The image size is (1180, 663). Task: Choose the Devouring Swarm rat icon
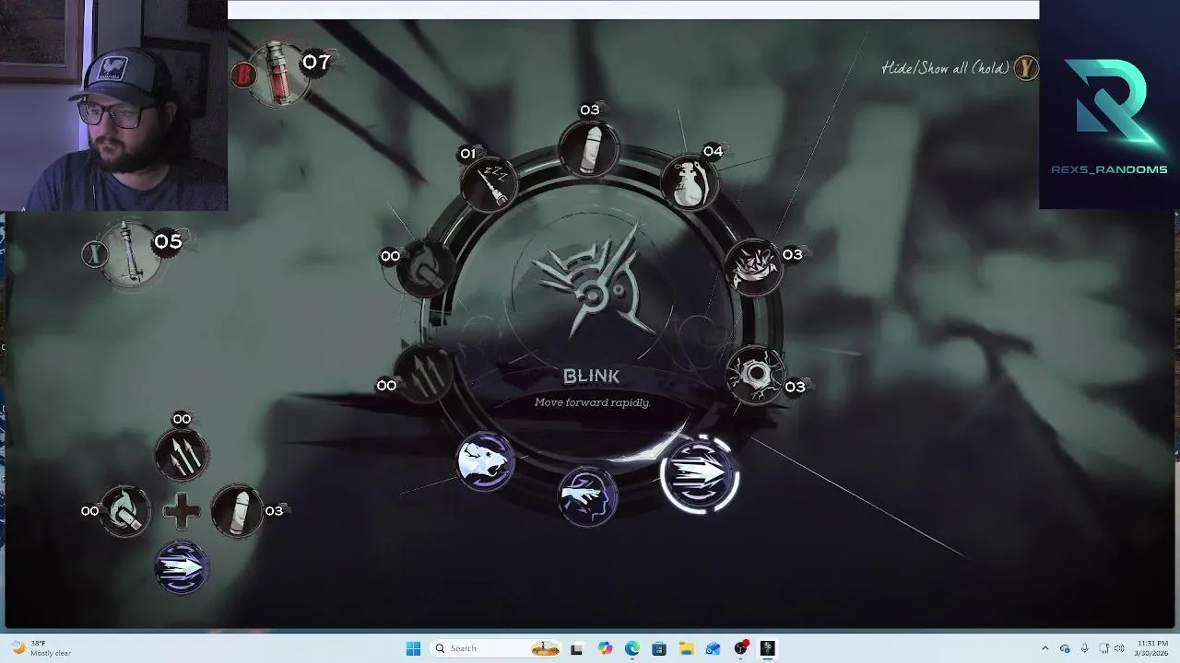click(x=485, y=459)
